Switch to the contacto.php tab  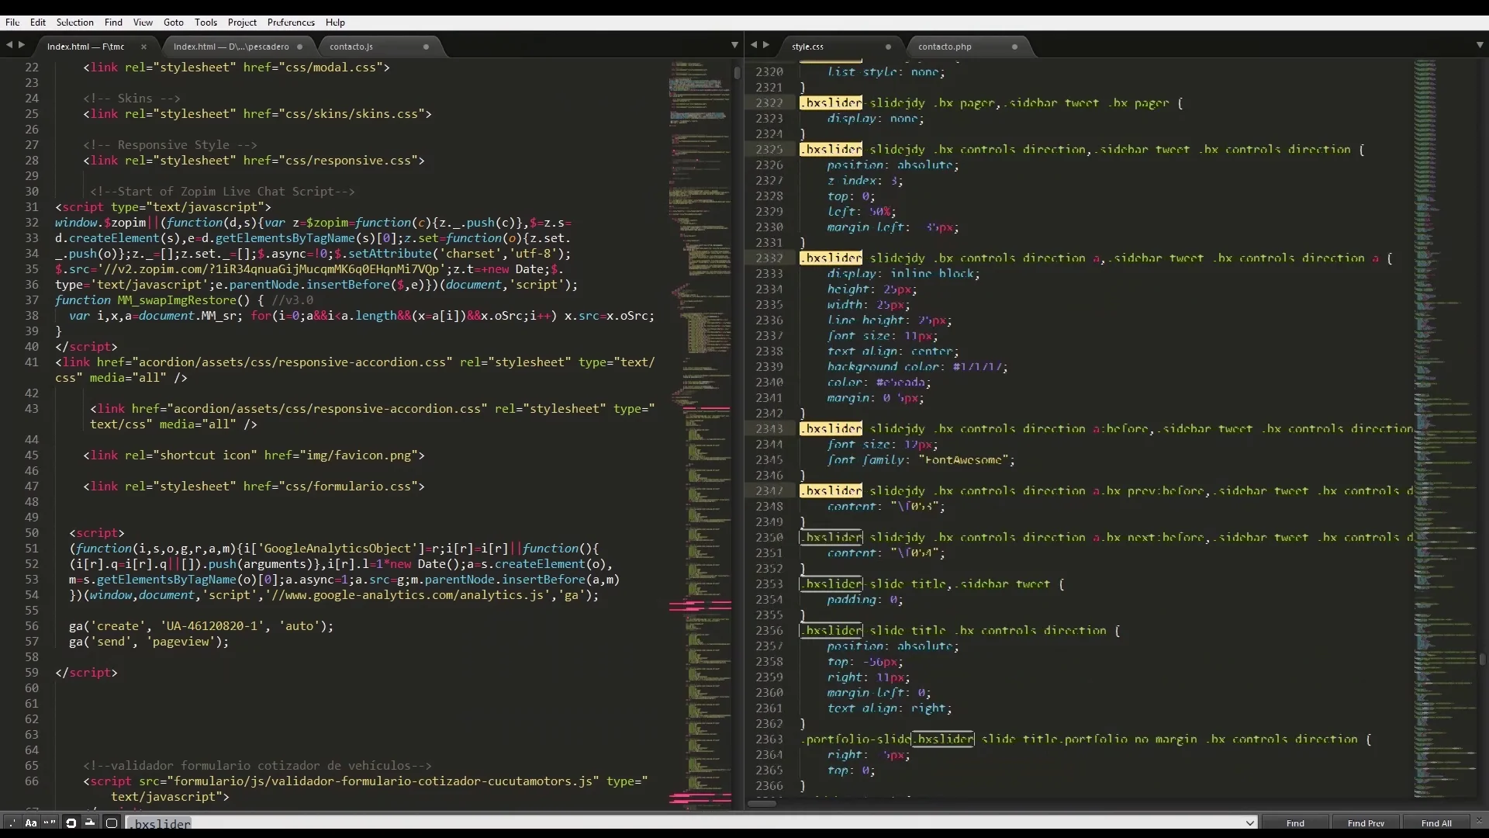click(945, 47)
